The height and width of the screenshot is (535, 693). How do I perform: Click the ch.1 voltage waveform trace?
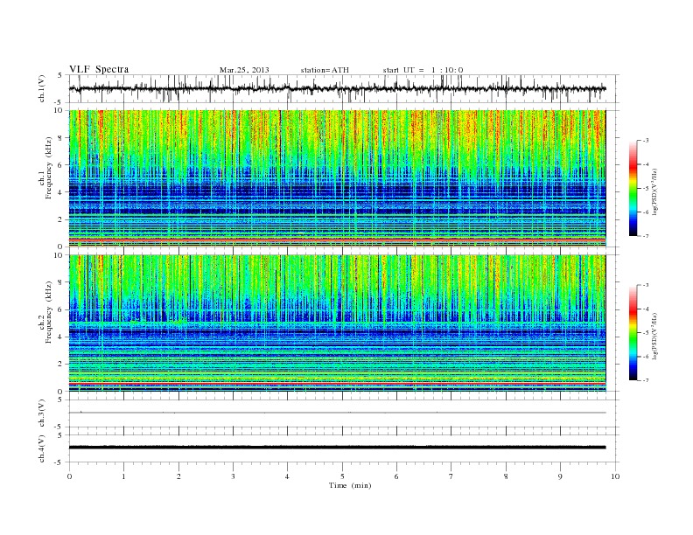pos(337,88)
